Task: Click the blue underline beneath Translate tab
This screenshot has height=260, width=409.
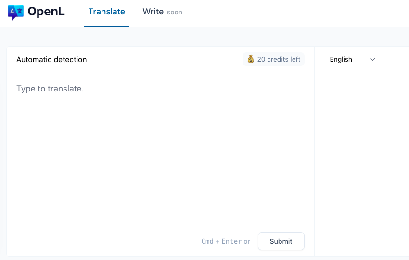Action: (x=106, y=26)
